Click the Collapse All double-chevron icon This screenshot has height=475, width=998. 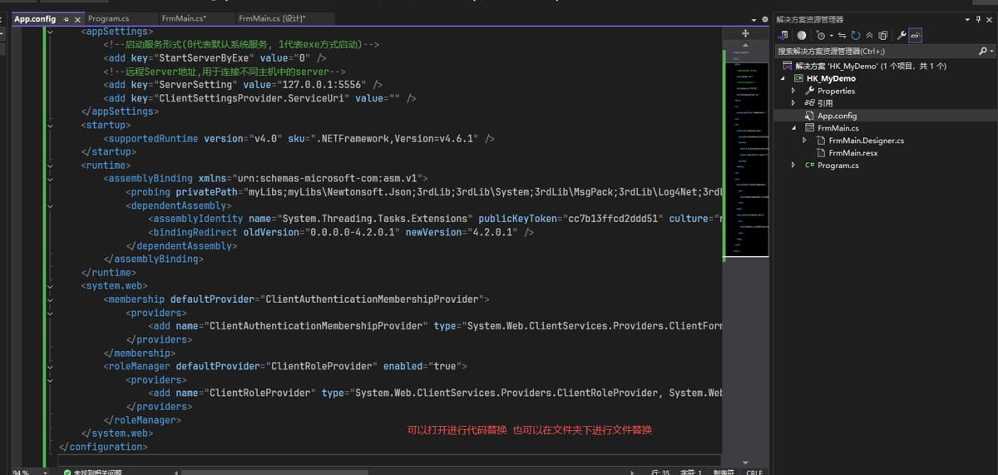870,35
